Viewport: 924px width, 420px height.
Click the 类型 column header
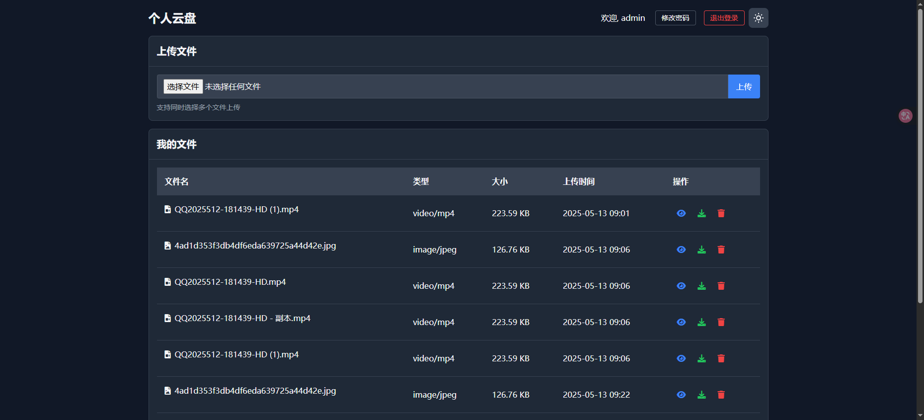point(421,181)
